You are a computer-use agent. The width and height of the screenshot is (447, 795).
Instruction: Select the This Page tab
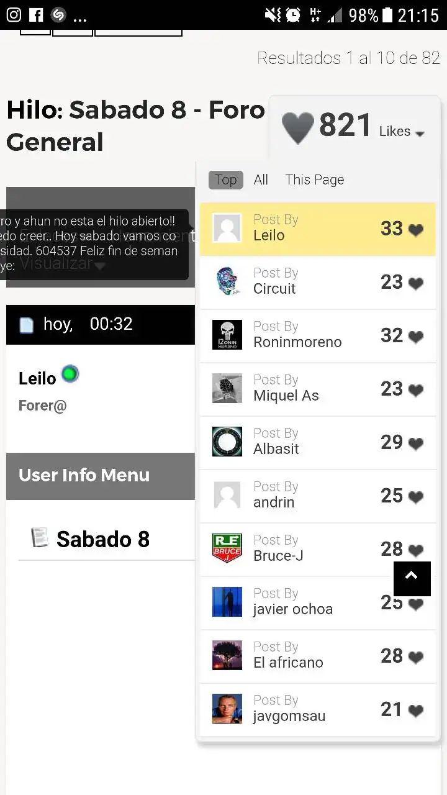315,179
